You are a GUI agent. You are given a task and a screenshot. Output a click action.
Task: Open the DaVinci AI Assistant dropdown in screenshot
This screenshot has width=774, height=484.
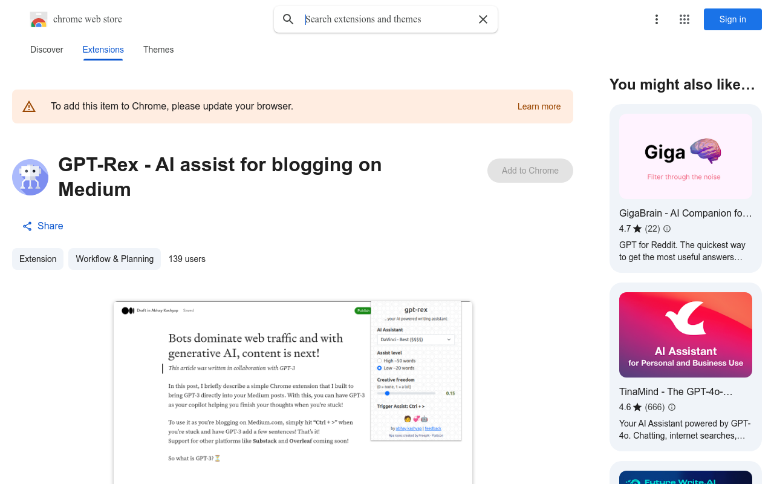[x=415, y=339]
